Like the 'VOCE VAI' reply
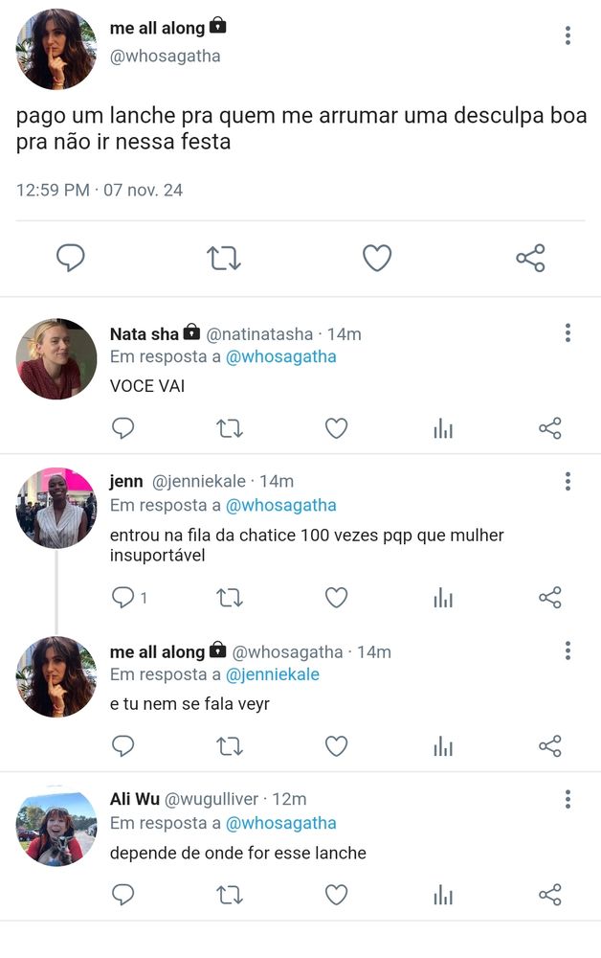The width and height of the screenshot is (601, 958). (x=336, y=428)
